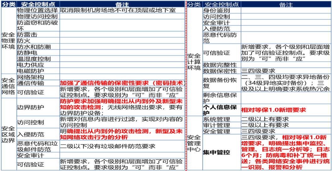332x171 pixels.
Task: Select remark 二、三、四级均要求异地备份
Action: point(286,83)
